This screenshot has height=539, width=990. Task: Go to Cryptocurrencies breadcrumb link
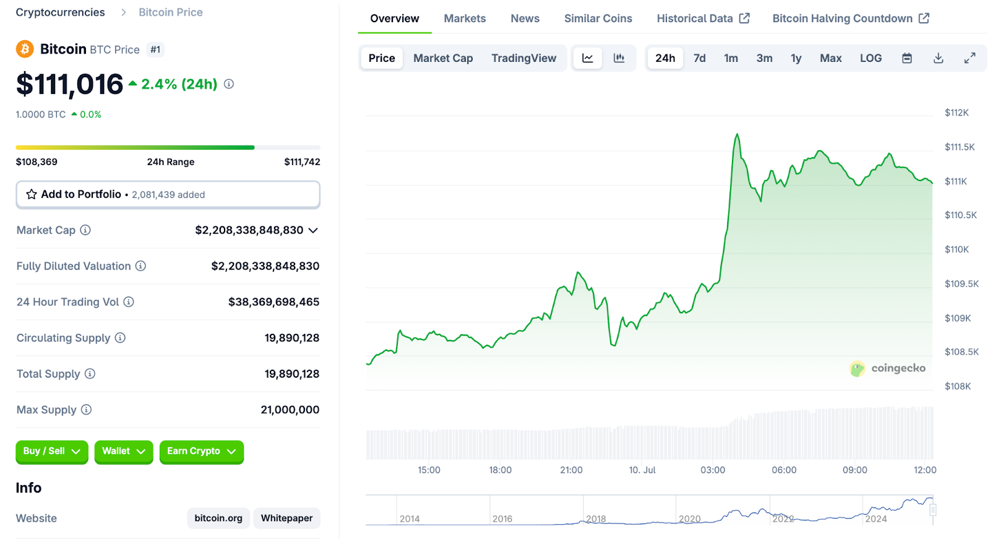pos(60,12)
